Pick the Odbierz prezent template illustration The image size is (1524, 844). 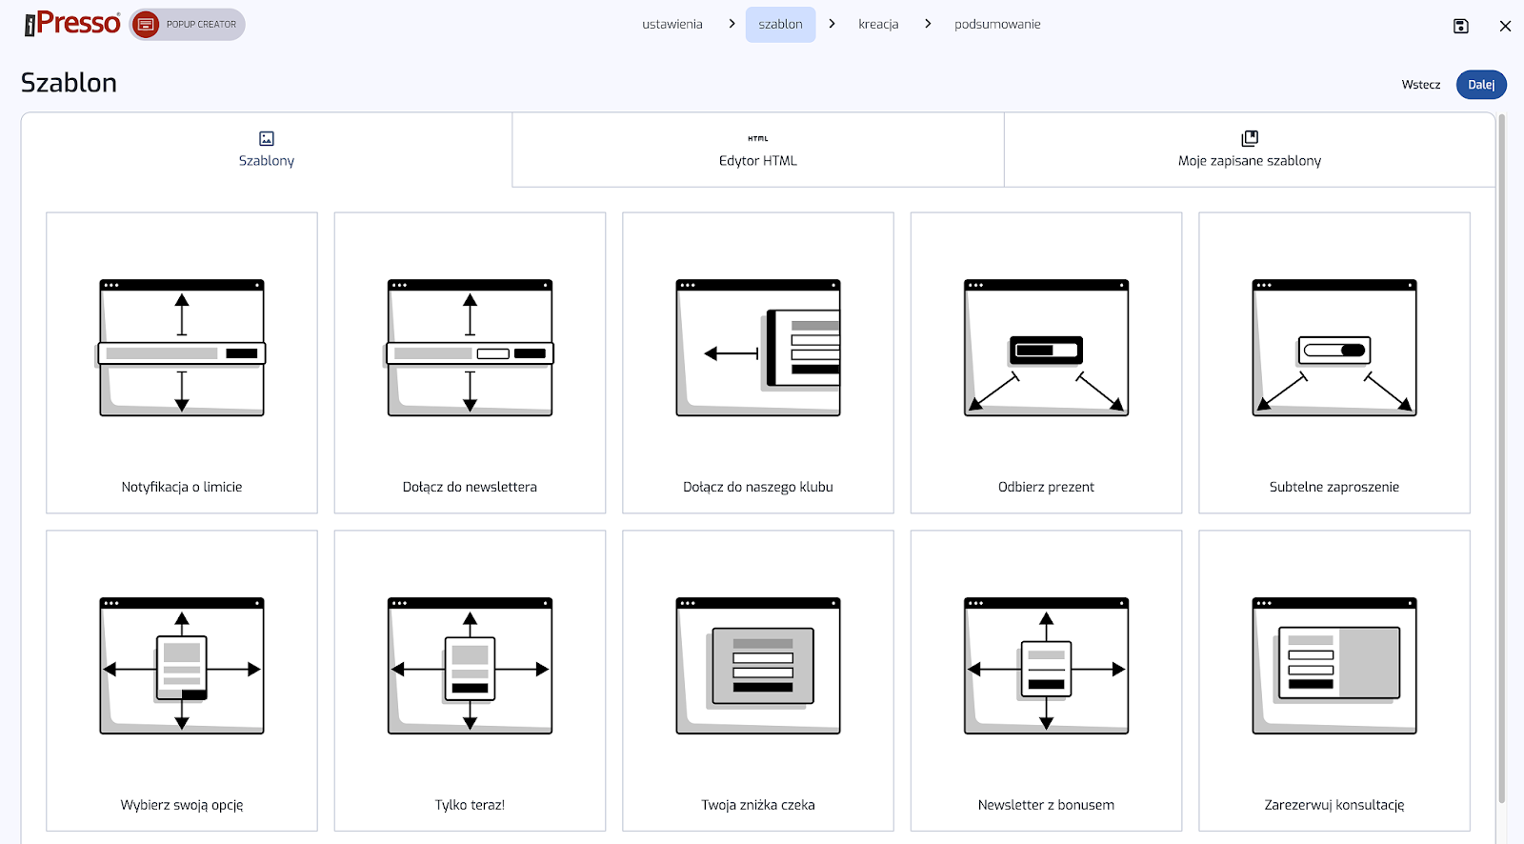1046,348
